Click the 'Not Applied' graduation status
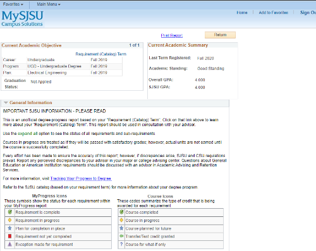 click(x=41, y=81)
